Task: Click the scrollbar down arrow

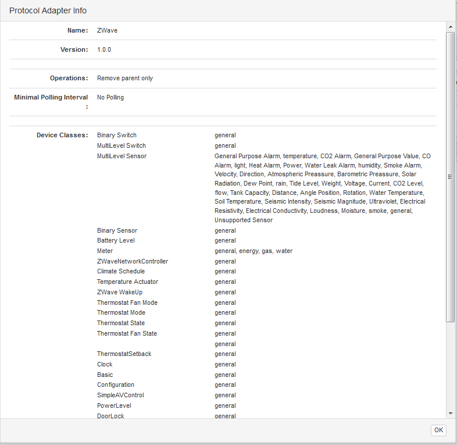Action: 451,412
